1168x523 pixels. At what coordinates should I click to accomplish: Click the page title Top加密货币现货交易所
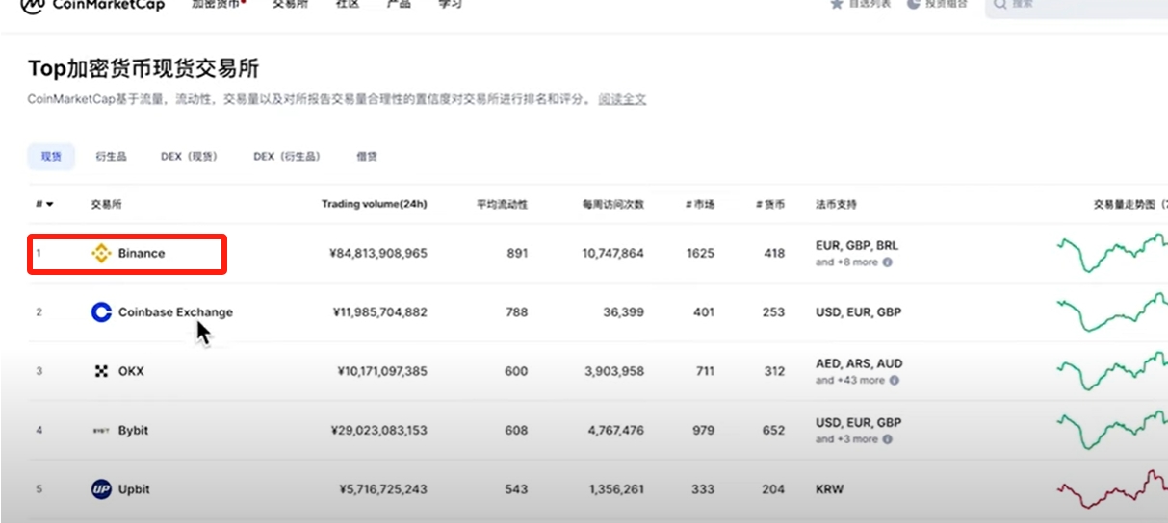[143, 68]
